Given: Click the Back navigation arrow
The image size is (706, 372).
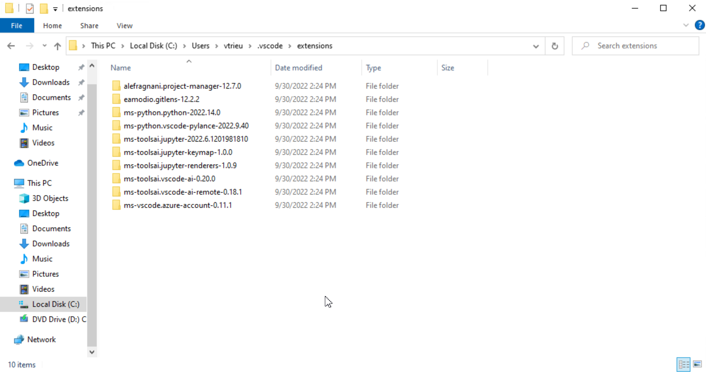Looking at the screenshot, I should (x=11, y=46).
